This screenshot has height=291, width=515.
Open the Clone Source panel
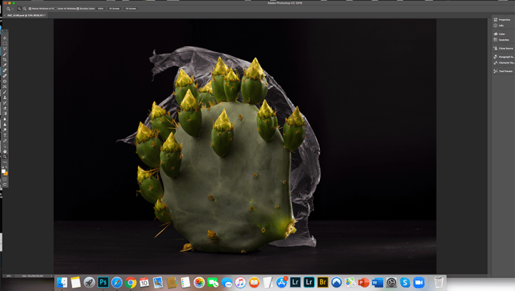503,48
